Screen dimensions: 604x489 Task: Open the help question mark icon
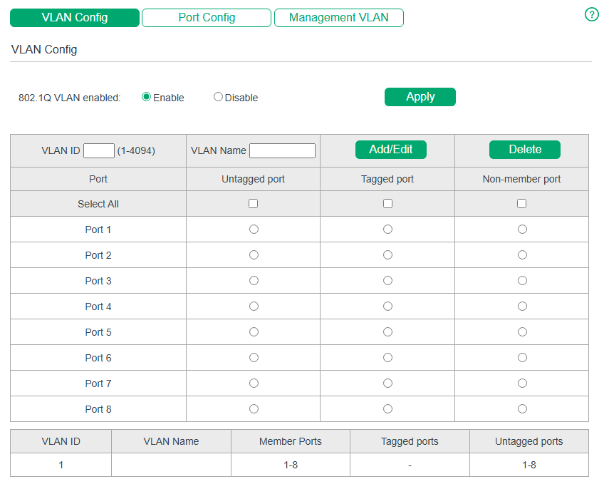(591, 15)
